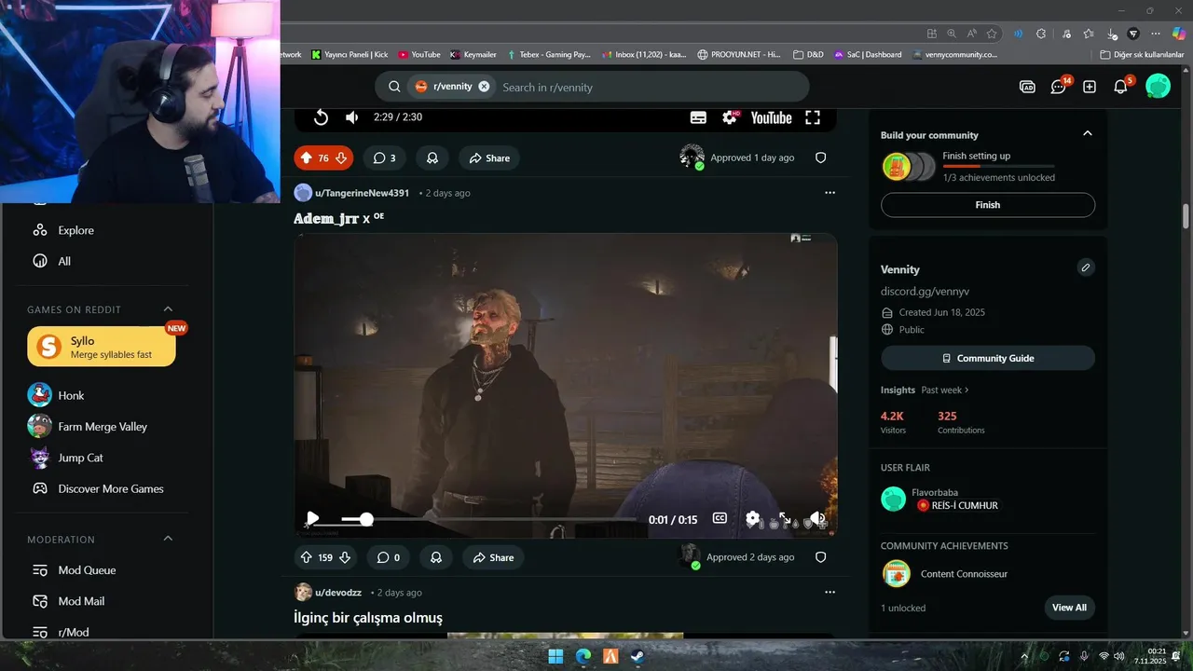This screenshot has height=671, width=1193.
Task: Open the video on YouTube via logo
Action: point(771,117)
